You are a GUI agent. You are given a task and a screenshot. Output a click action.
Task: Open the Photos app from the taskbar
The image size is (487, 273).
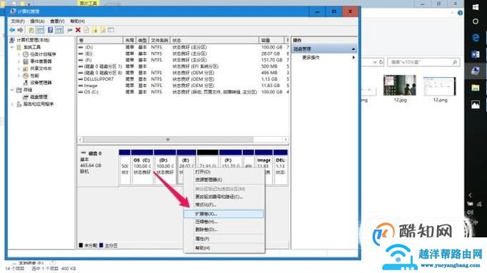click(476, 105)
